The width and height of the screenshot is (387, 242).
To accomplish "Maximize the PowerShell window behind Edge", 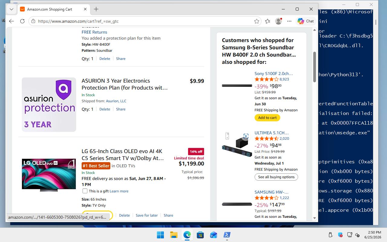I will [x=357, y=5].
